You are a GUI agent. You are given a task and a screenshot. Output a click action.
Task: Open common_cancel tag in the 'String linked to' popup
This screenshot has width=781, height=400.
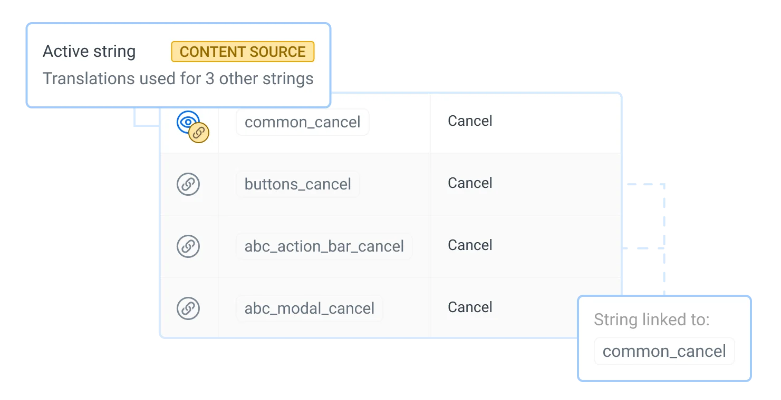(664, 351)
